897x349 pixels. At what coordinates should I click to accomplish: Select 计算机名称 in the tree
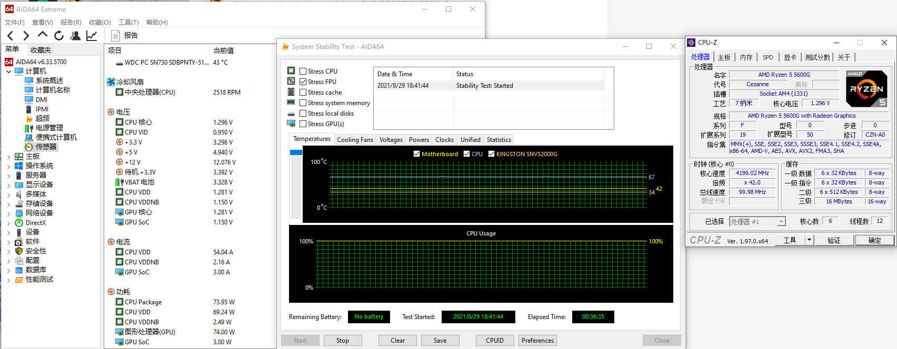pyautogui.click(x=53, y=90)
